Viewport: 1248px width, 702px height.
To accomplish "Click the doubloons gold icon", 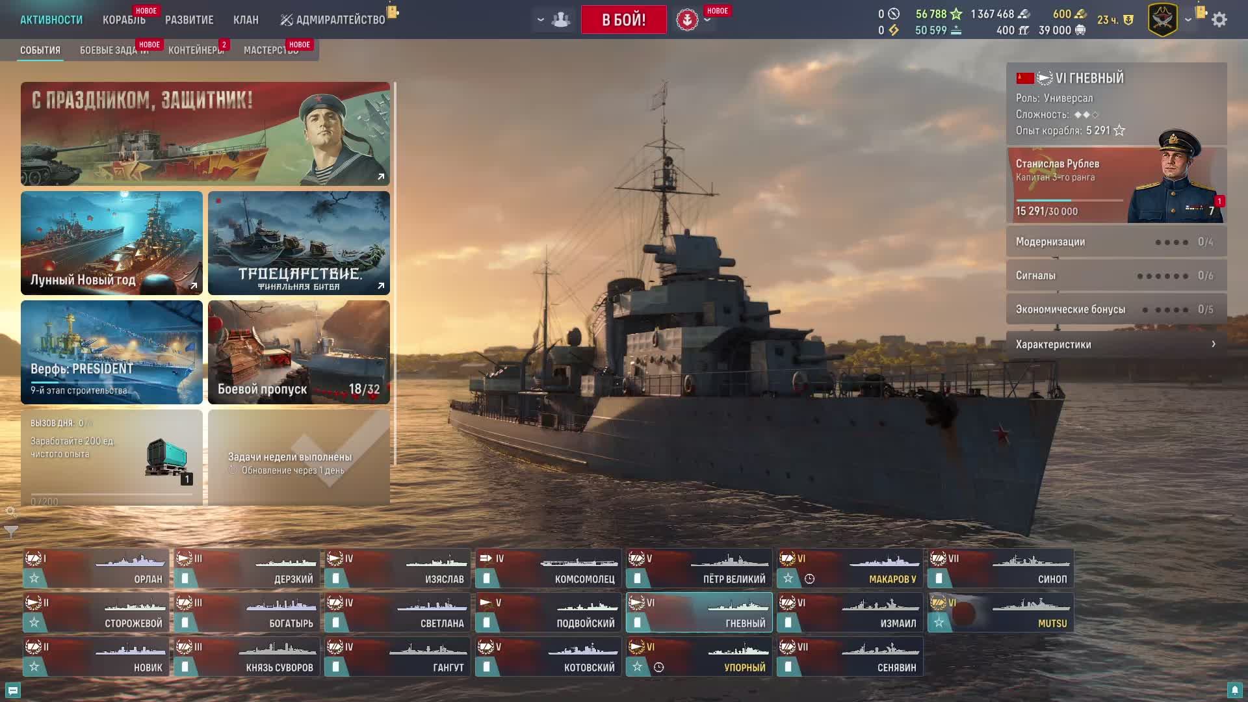I will 1080,14.
